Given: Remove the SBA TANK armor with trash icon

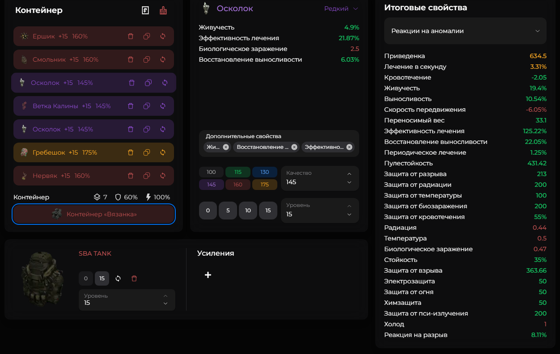Looking at the screenshot, I should tap(134, 278).
